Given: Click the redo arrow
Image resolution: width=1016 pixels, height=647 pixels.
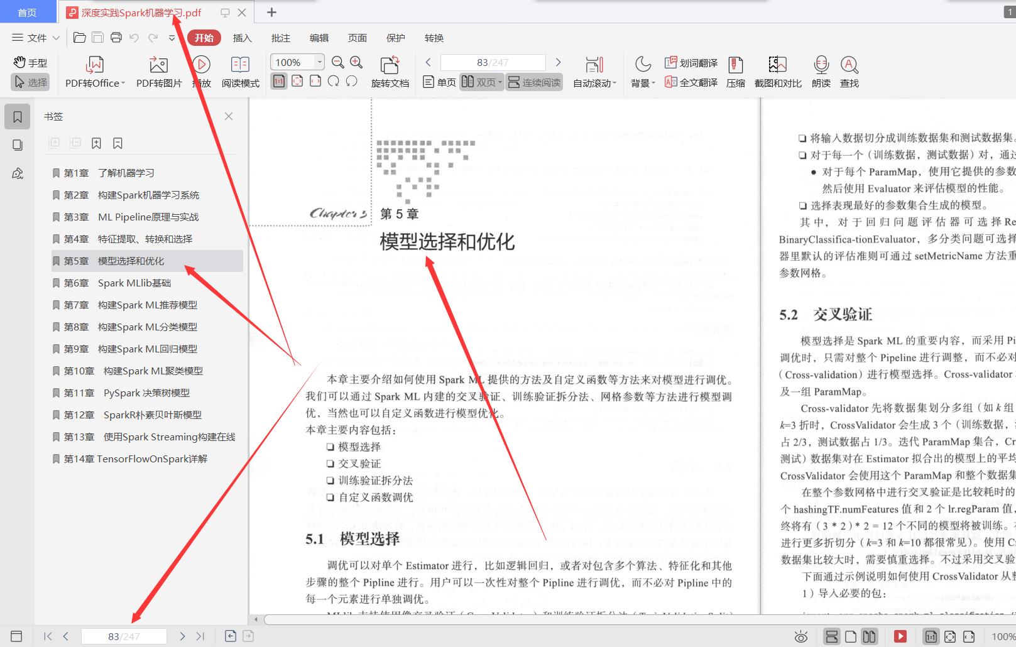Looking at the screenshot, I should 153,38.
